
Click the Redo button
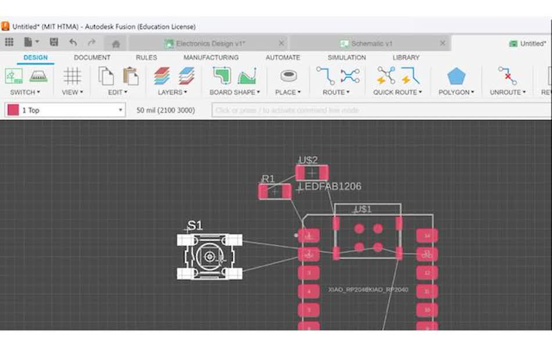pyautogui.click(x=91, y=42)
